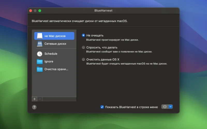Open the Schedule sidebar section
Viewport: 207px width, 129px height.
click(x=54, y=54)
